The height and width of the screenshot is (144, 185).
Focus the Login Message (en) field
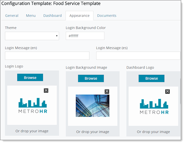pyautogui.click(x=47, y=56)
